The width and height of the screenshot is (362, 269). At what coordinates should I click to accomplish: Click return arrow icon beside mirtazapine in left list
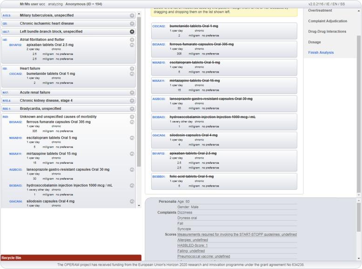pyautogui.click(x=132, y=154)
